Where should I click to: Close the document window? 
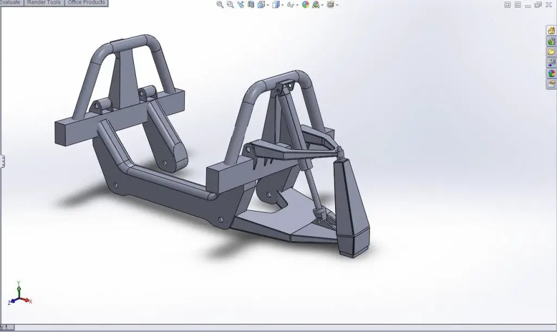coord(548,4)
